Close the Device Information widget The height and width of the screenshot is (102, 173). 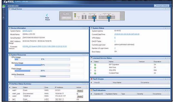click(88, 28)
